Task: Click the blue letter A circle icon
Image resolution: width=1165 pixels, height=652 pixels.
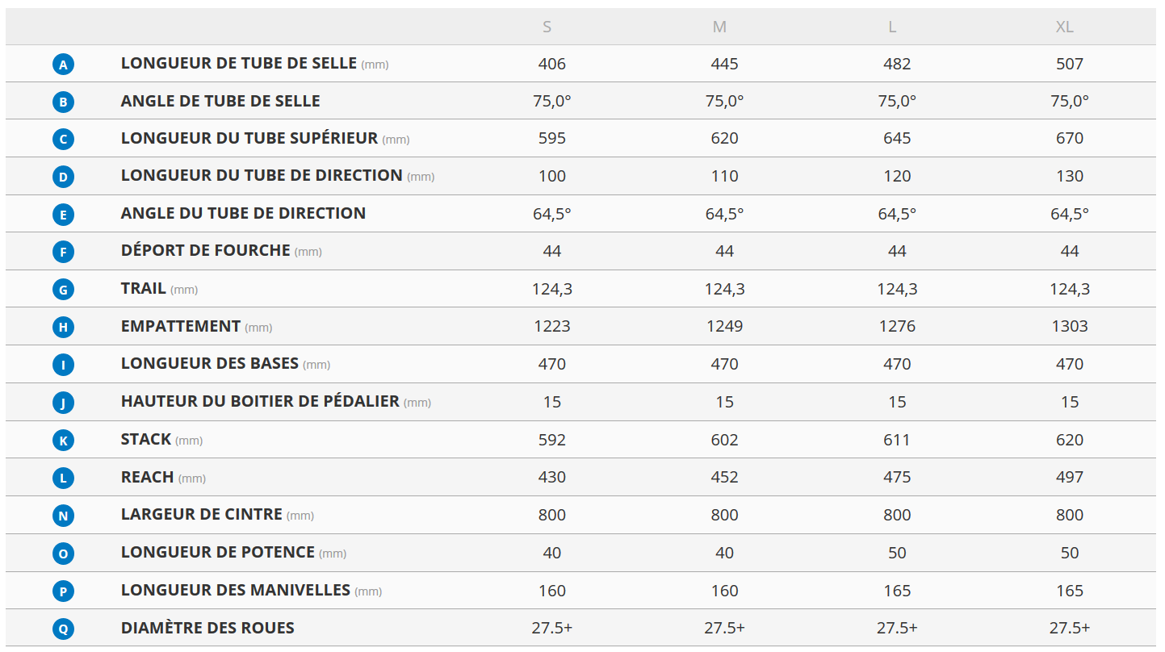Action: (63, 65)
